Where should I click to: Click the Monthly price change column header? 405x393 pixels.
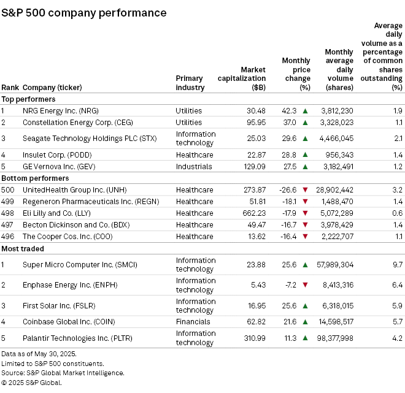click(296, 74)
